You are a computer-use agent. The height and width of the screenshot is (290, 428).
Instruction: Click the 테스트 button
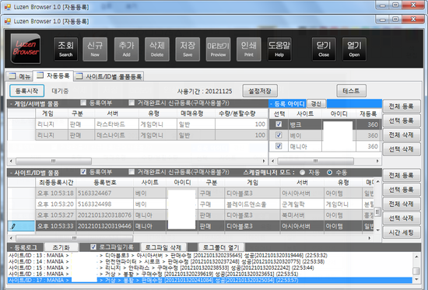(x=351, y=91)
